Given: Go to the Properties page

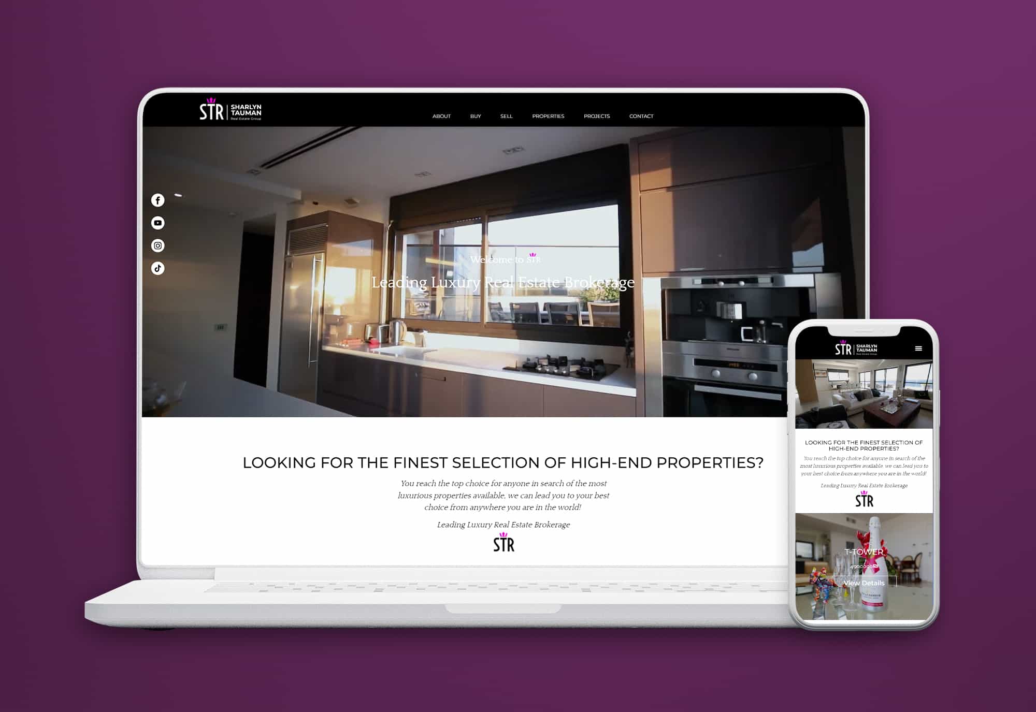Looking at the screenshot, I should (548, 116).
